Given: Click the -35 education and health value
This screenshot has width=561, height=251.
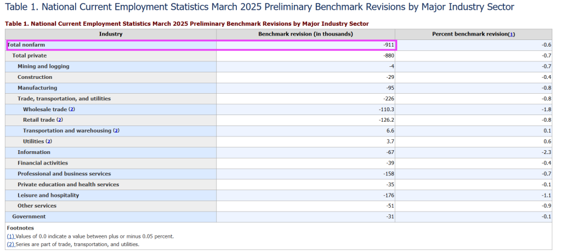Looking at the screenshot, I should [x=390, y=185].
